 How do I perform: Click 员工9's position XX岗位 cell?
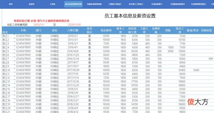tap(54, 66)
